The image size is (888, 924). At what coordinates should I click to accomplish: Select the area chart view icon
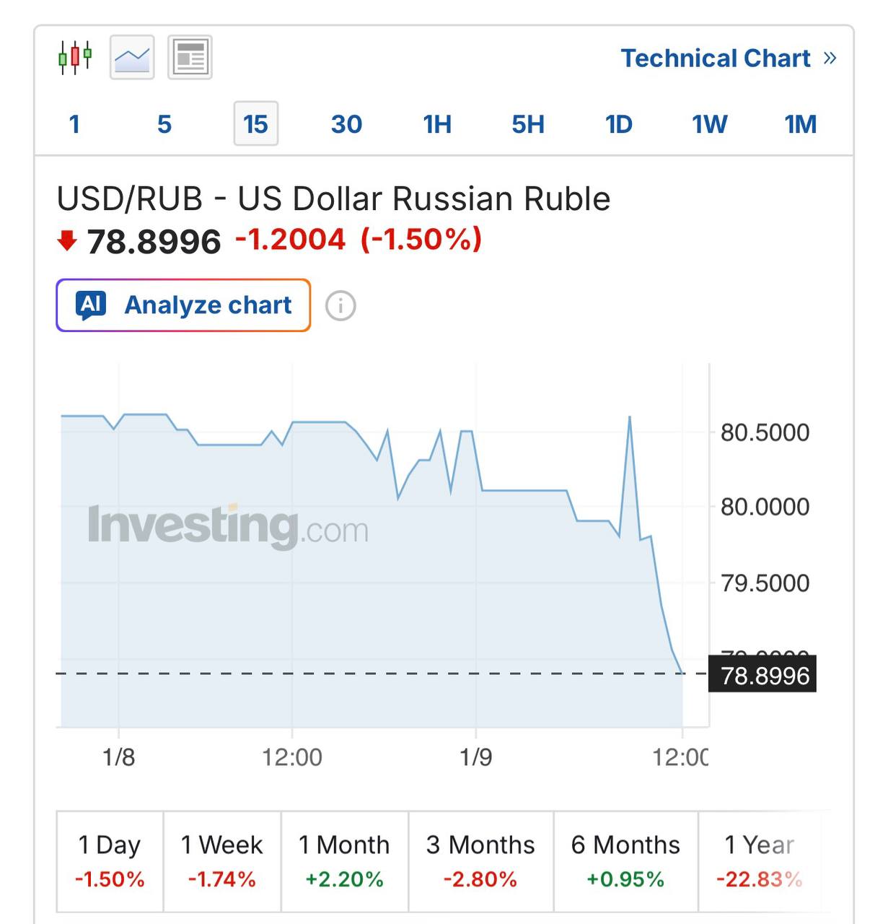click(132, 57)
